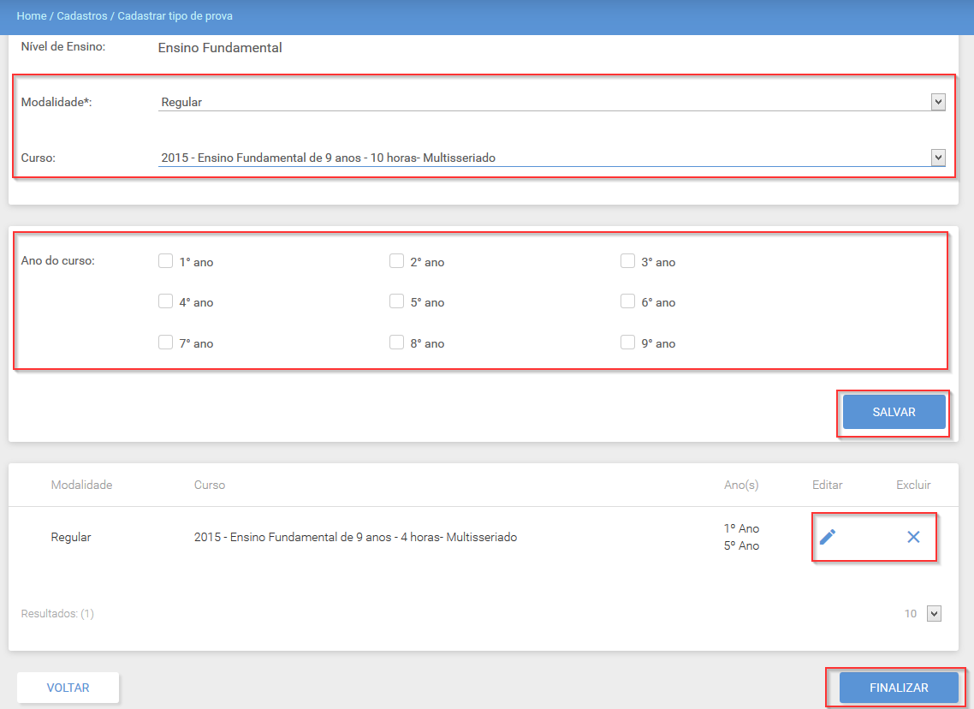Screen dimensions: 974x709
Task: Toggle the 5° ano checkbox
Action: pos(396,301)
